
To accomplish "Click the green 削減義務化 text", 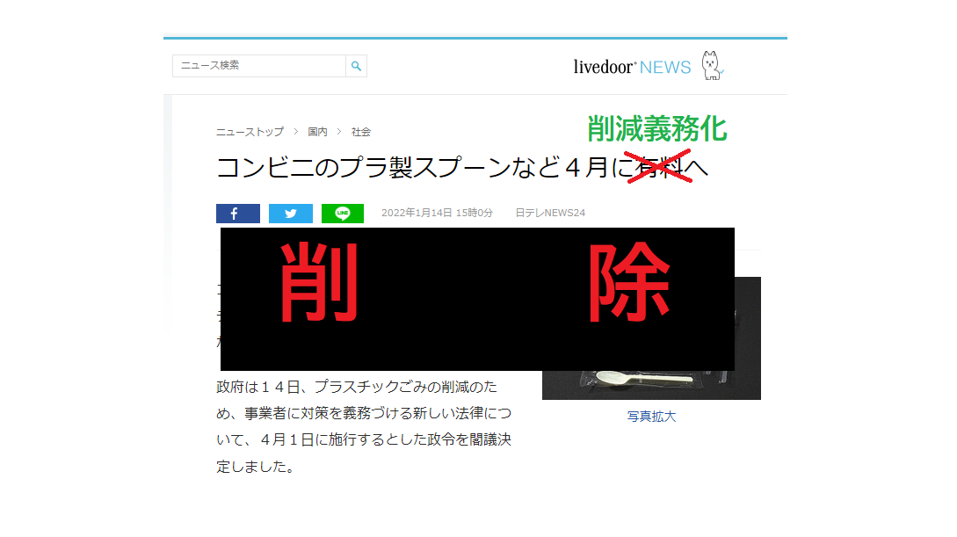I will (x=657, y=130).
